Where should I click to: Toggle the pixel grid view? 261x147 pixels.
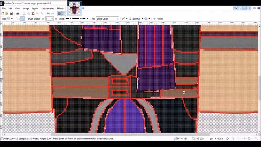[59, 13]
